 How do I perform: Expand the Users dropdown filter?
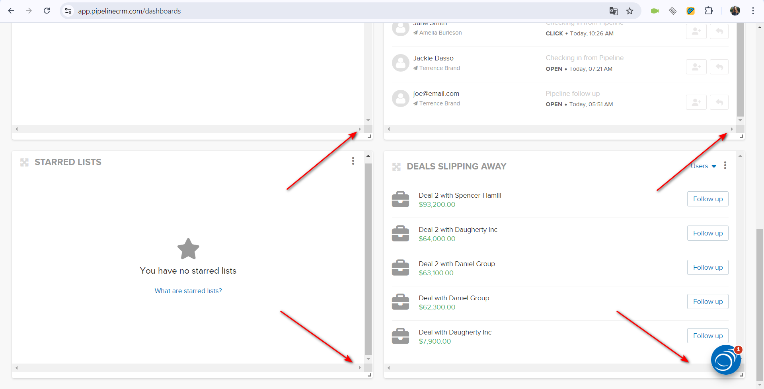pos(703,166)
